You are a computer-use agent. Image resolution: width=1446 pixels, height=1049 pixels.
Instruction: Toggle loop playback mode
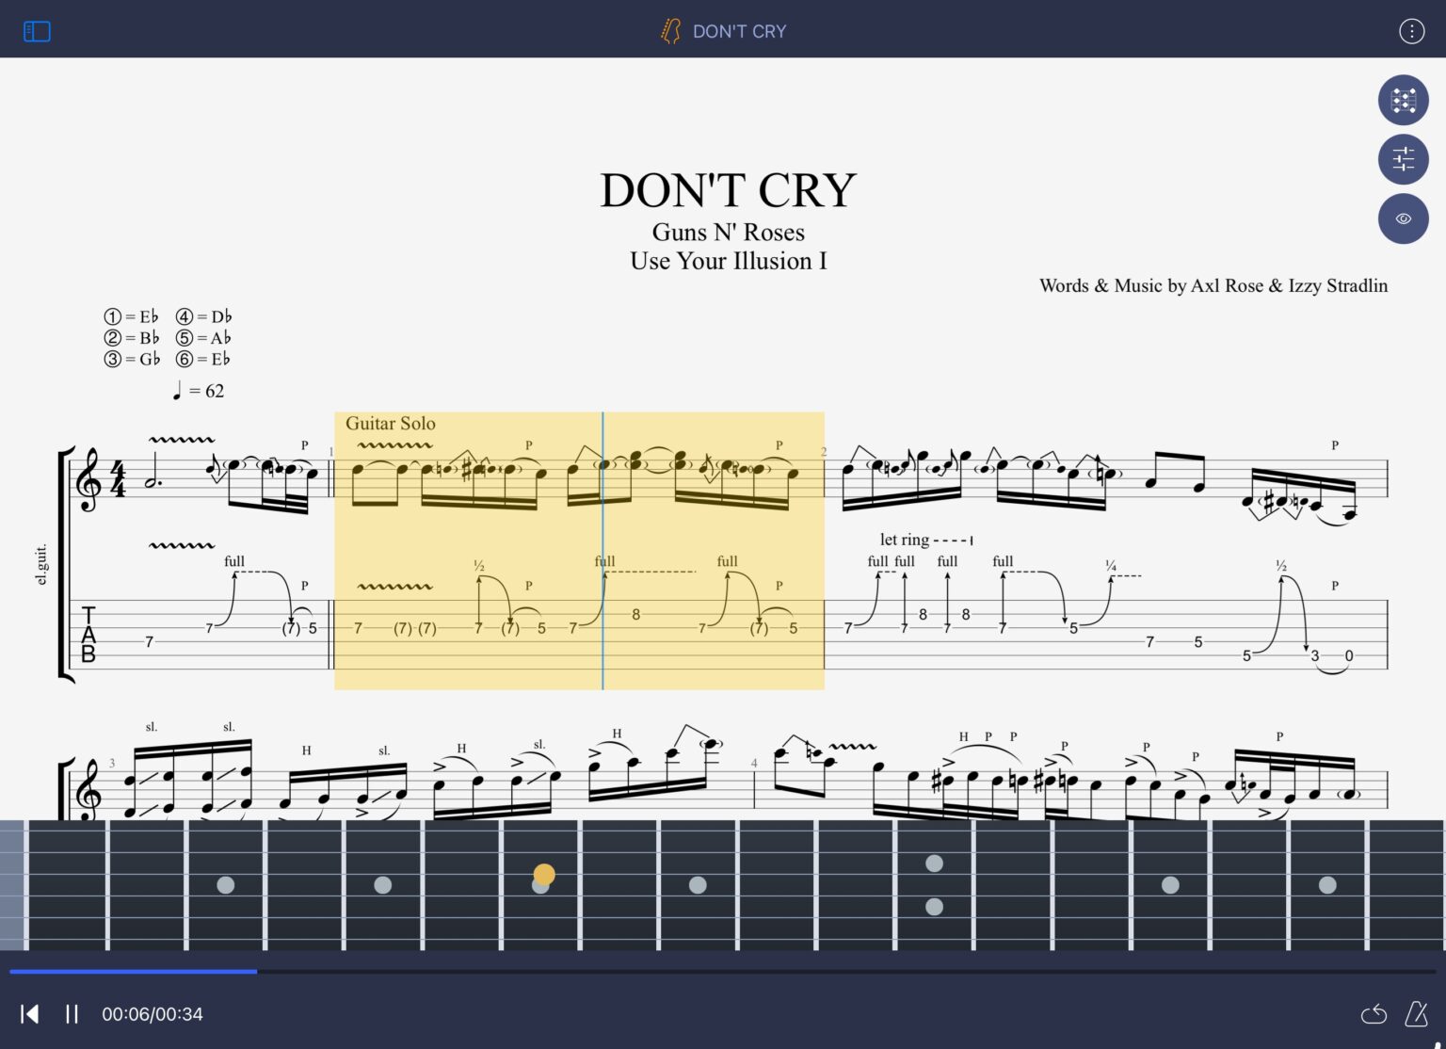1374,1014
